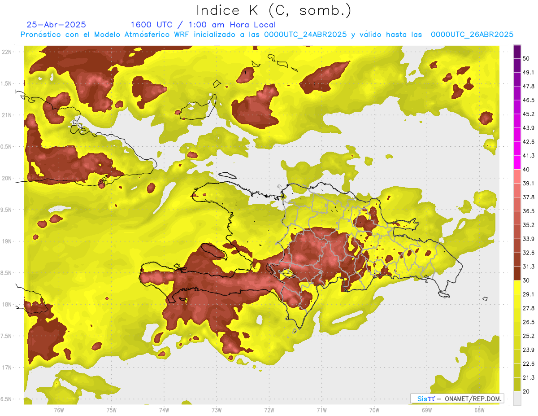The image size is (538, 416).
Task: Click the "1600 UTC / 1:00 am Hora Local" time text
Action: [203, 25]
